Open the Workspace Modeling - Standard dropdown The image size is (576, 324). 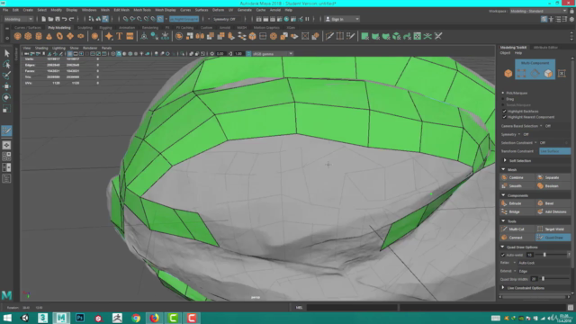click(538, 11)
